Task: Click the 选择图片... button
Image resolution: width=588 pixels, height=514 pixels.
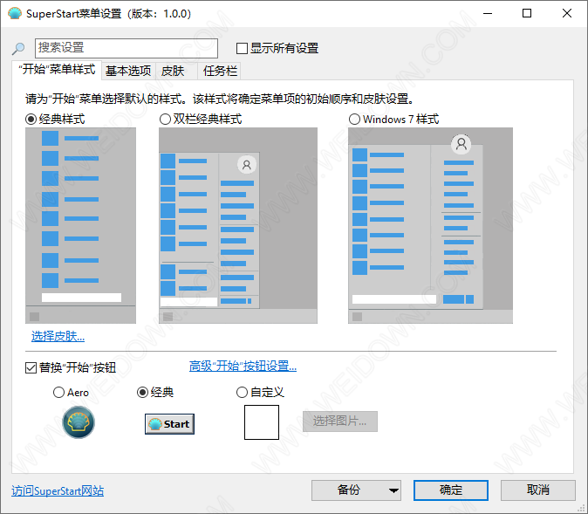Action: (340, 421)
